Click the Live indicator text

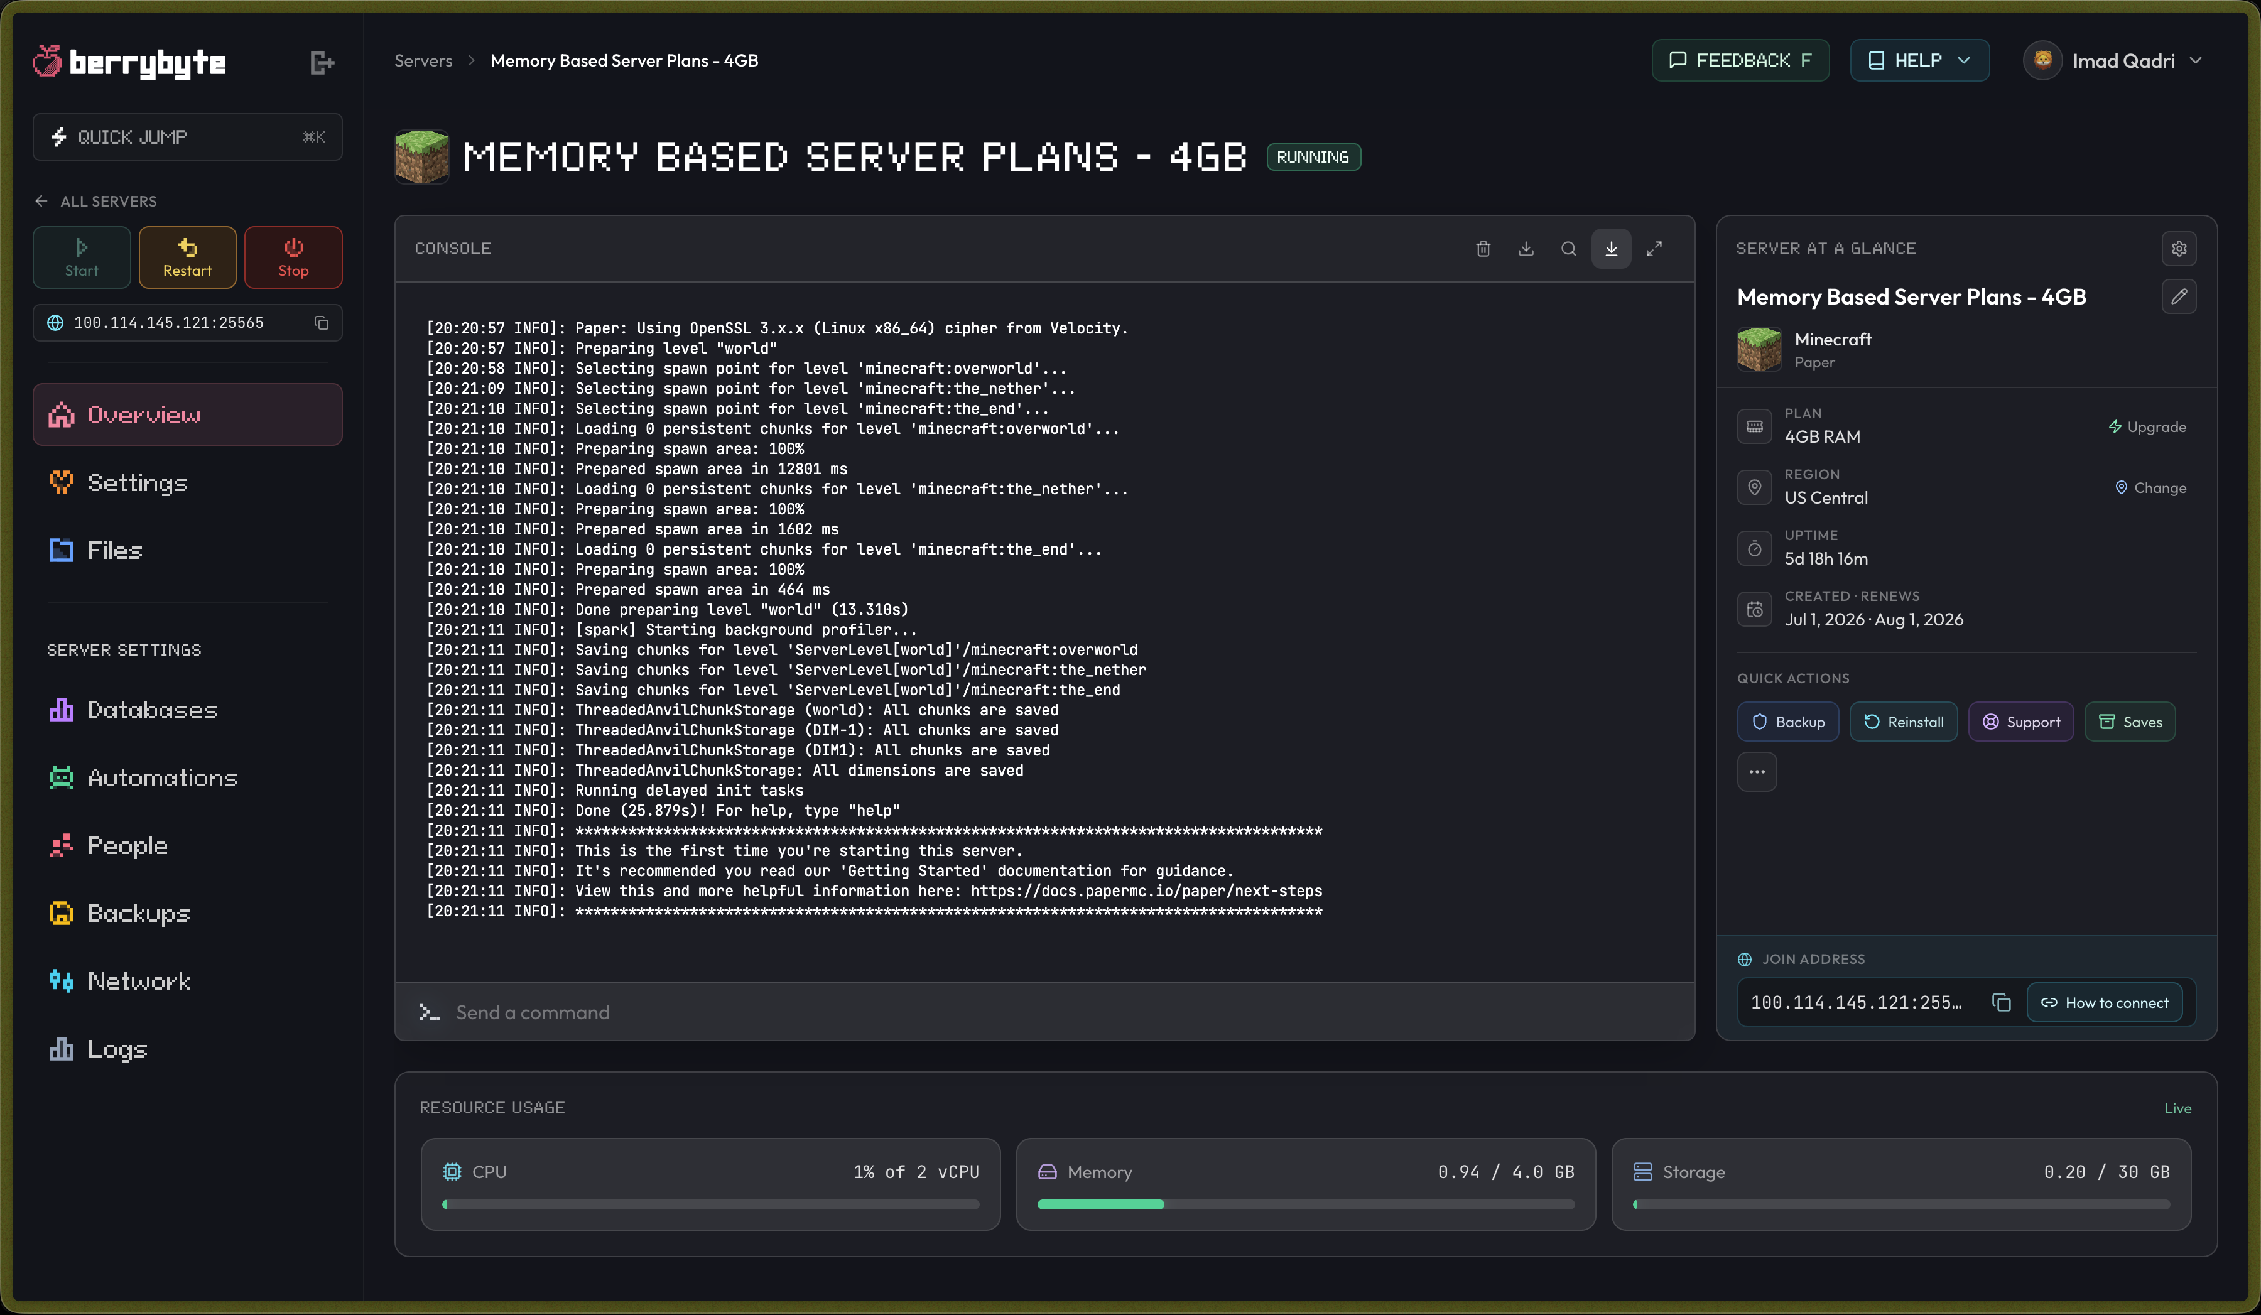(x=2177, y=1108)
